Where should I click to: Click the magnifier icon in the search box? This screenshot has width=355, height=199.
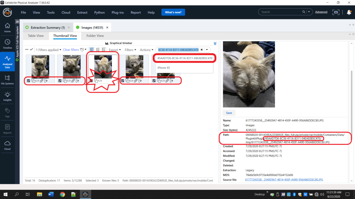pyautogui.click(x=304, y=12)
